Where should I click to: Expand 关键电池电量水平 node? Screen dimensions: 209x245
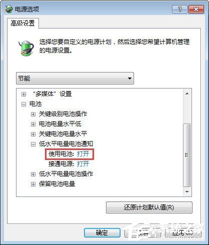[33, 134]
